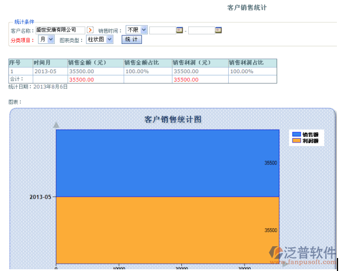Click the blue sales bar in chart
This screenshot has width=342, height=271.
(x=167, y=163)
